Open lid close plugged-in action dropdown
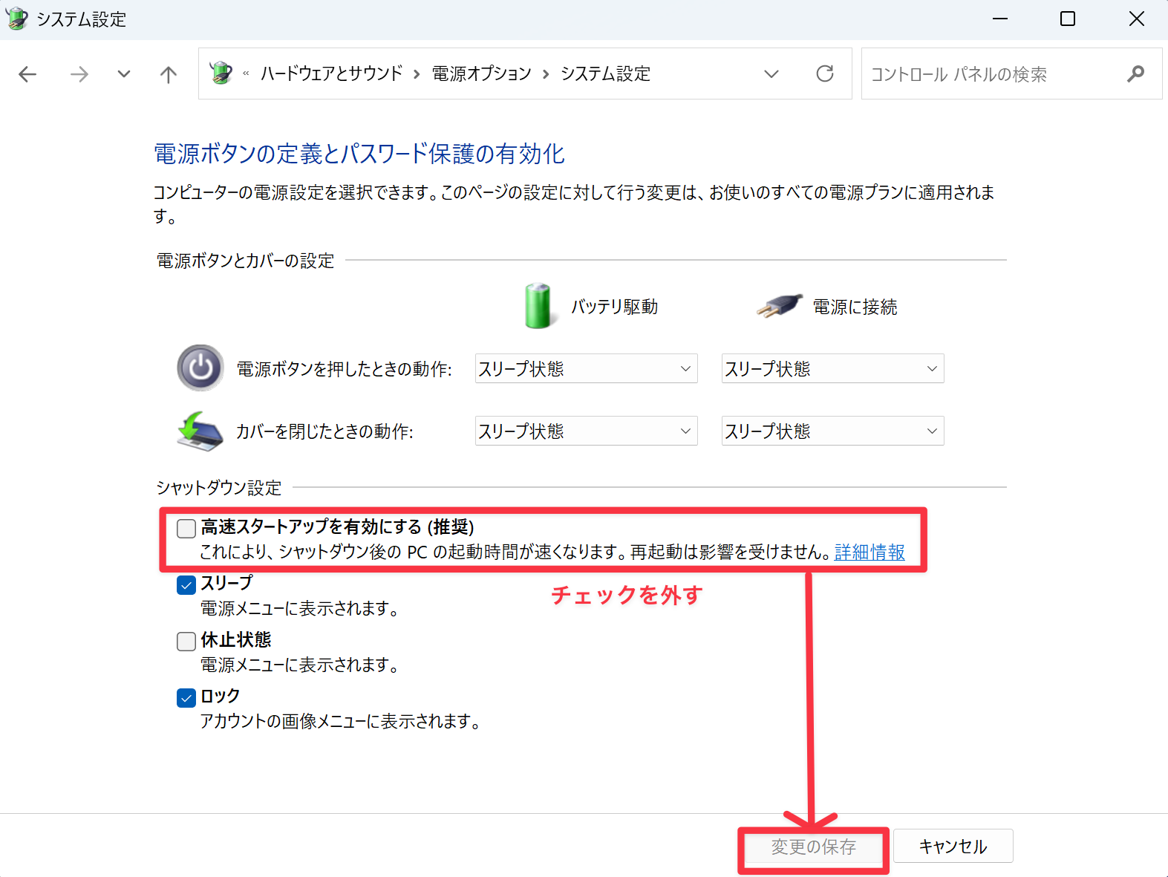The height and width of the screenshot is (877, 1168). [x=832, y=431]
